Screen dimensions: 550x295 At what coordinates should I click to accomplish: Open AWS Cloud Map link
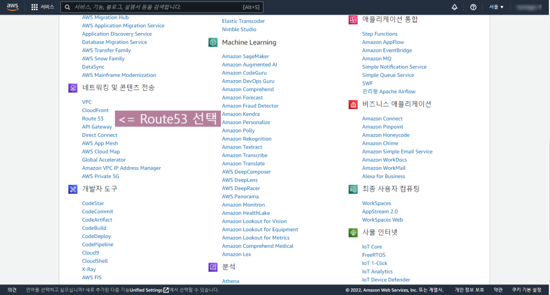101,151
